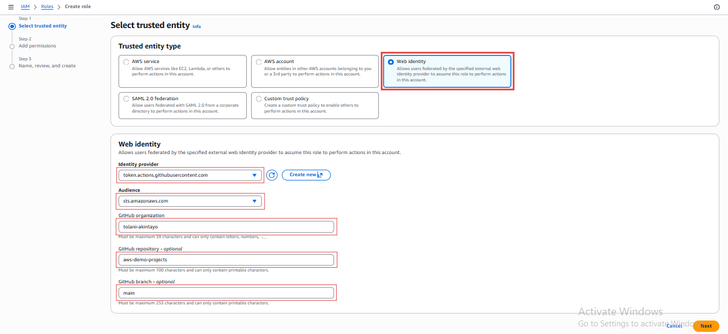
Task: Click the GitHub organization input field
Action: click(226, 226)
